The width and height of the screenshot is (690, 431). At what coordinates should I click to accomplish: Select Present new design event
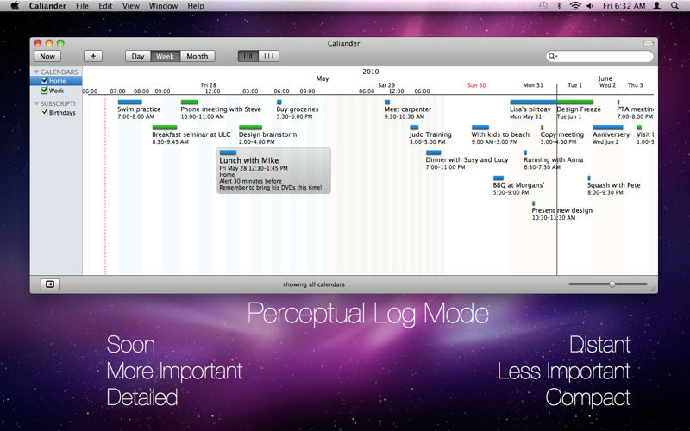[x=562, y=210]
